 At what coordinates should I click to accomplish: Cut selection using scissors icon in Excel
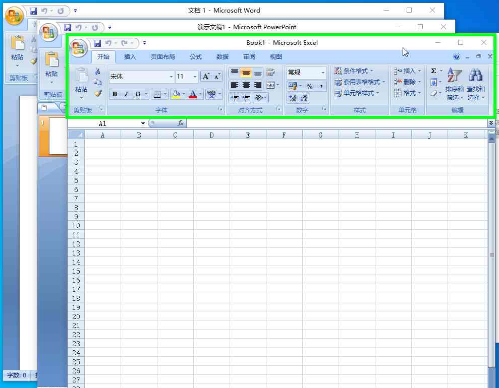tap(98, 71)
